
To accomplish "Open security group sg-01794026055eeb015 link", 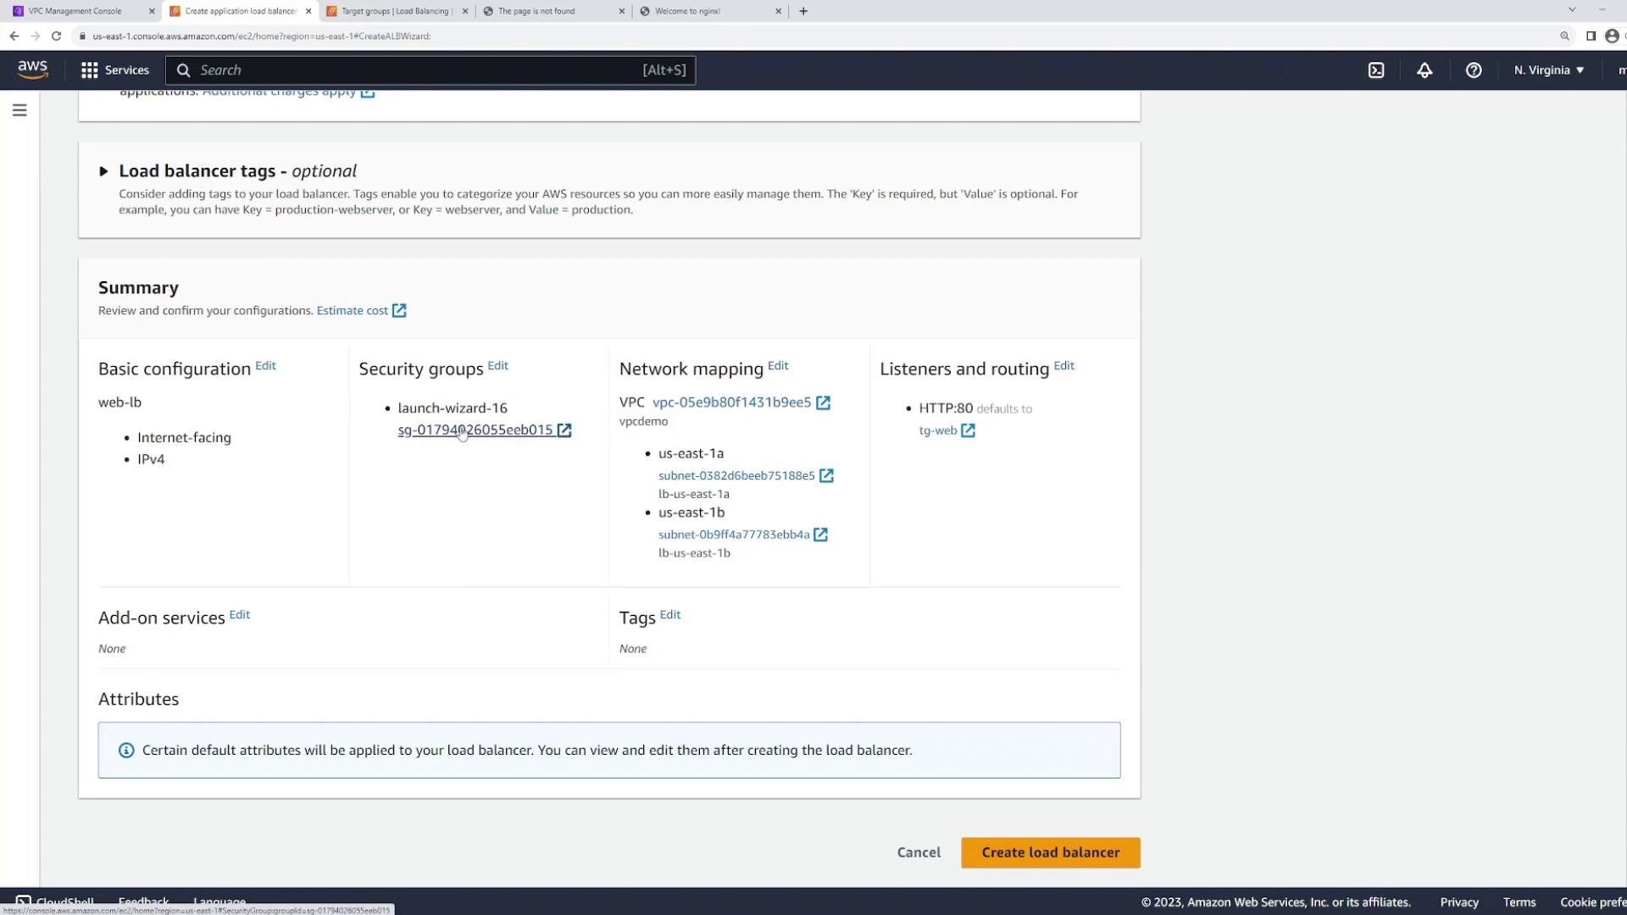I will [x=475, y=430].
